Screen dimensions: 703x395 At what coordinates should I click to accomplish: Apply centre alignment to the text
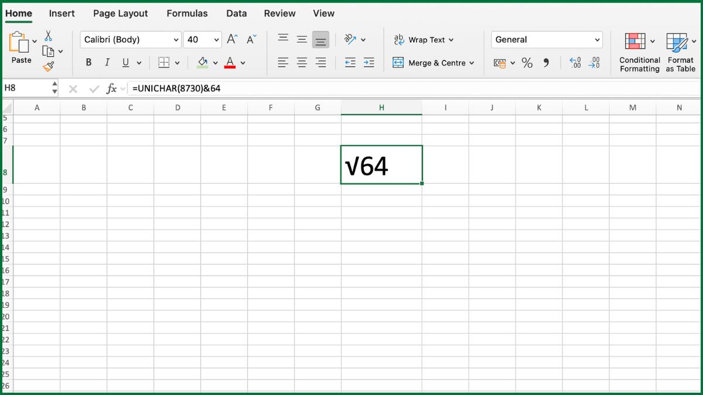pos(302,62)
